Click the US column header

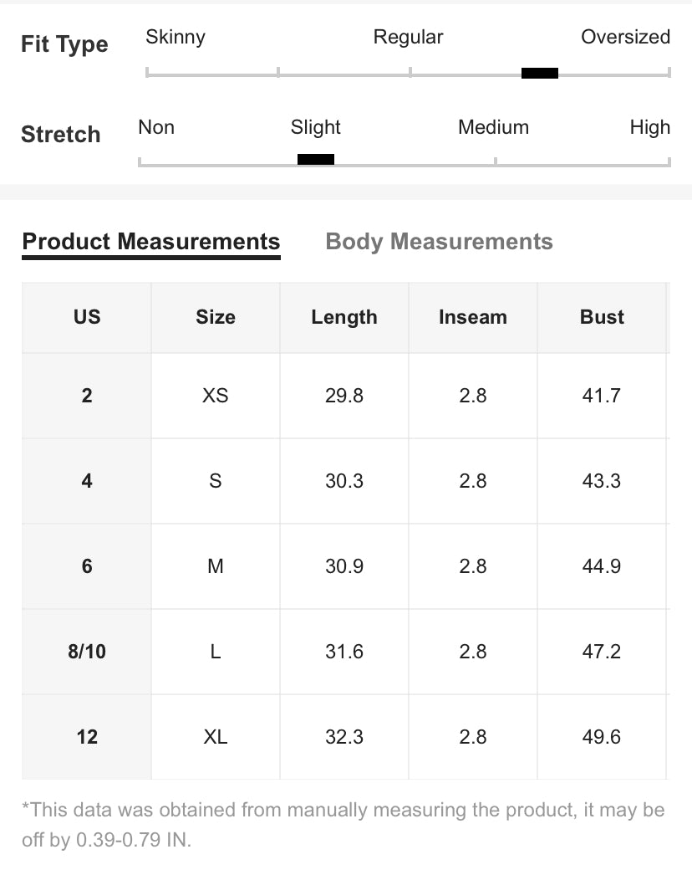point(87,317)
